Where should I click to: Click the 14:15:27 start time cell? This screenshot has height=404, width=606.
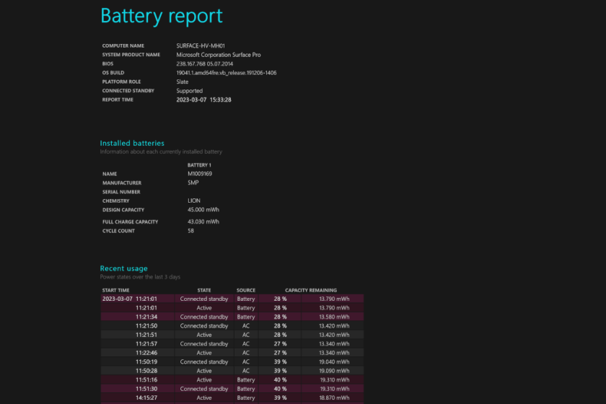click(146, 398)
